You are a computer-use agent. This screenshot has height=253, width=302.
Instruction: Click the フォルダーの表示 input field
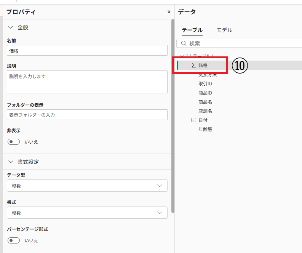87,115
